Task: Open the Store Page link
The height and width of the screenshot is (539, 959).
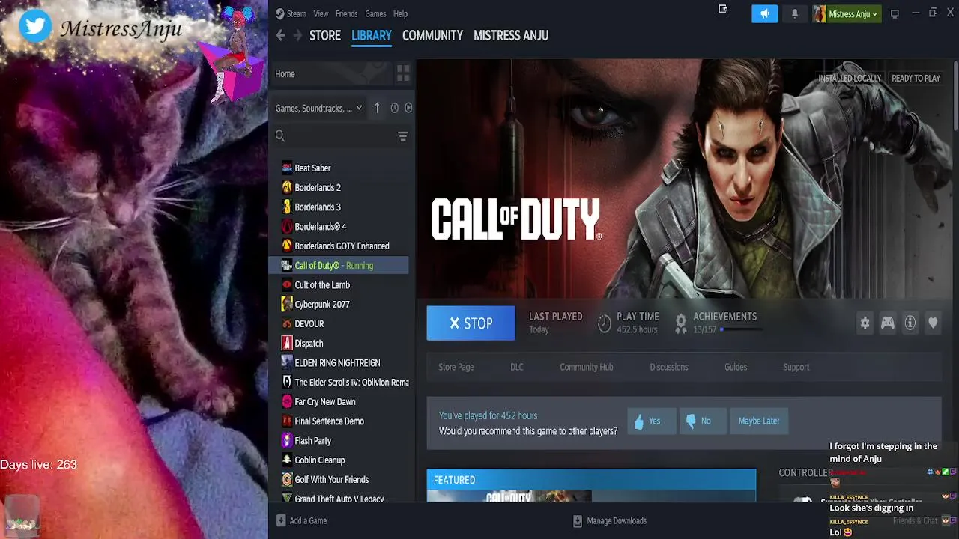Action: (x=456, y=367)
